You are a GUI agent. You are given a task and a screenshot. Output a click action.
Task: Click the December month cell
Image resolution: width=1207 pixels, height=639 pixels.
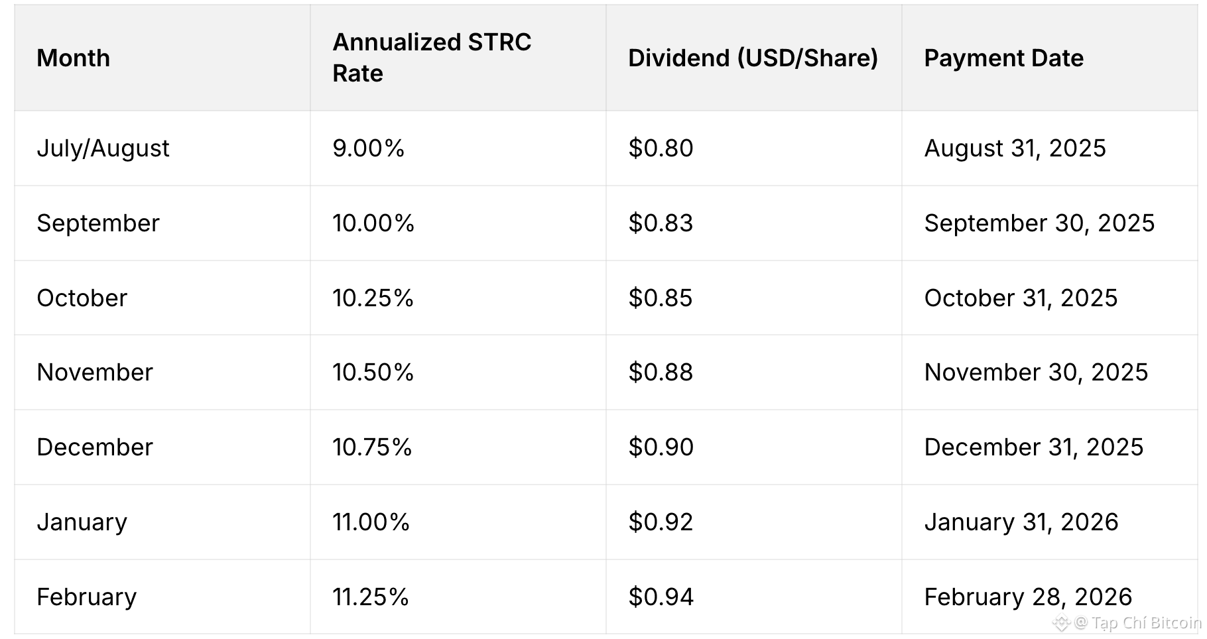coord(95,447)
